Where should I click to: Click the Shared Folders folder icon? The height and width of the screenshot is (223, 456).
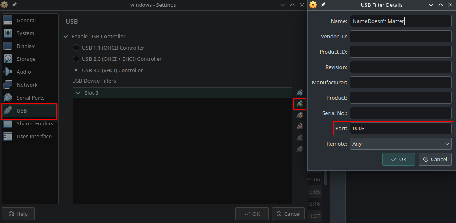click(8, 123)
